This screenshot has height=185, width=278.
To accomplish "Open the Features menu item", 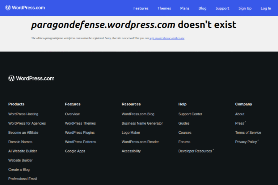I will (x=141, y=8).
